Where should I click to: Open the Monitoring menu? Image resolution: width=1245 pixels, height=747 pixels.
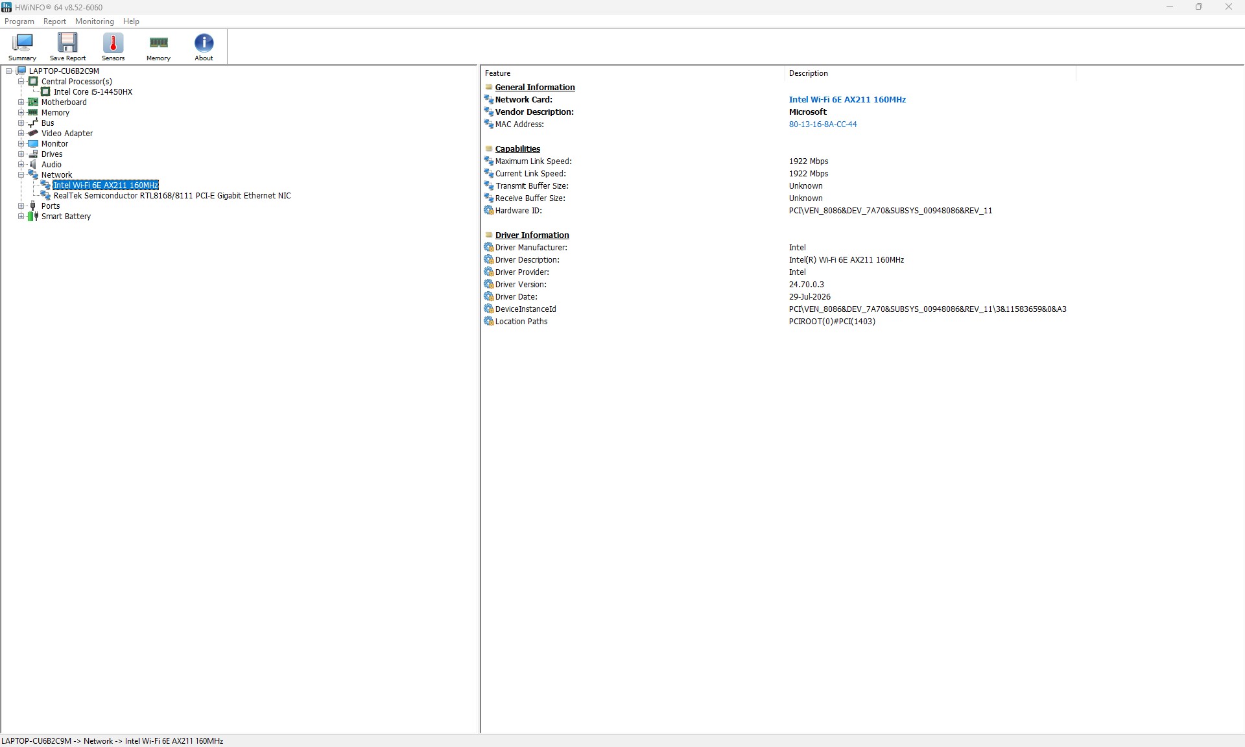pyautogui.click(x=94, y=21)
